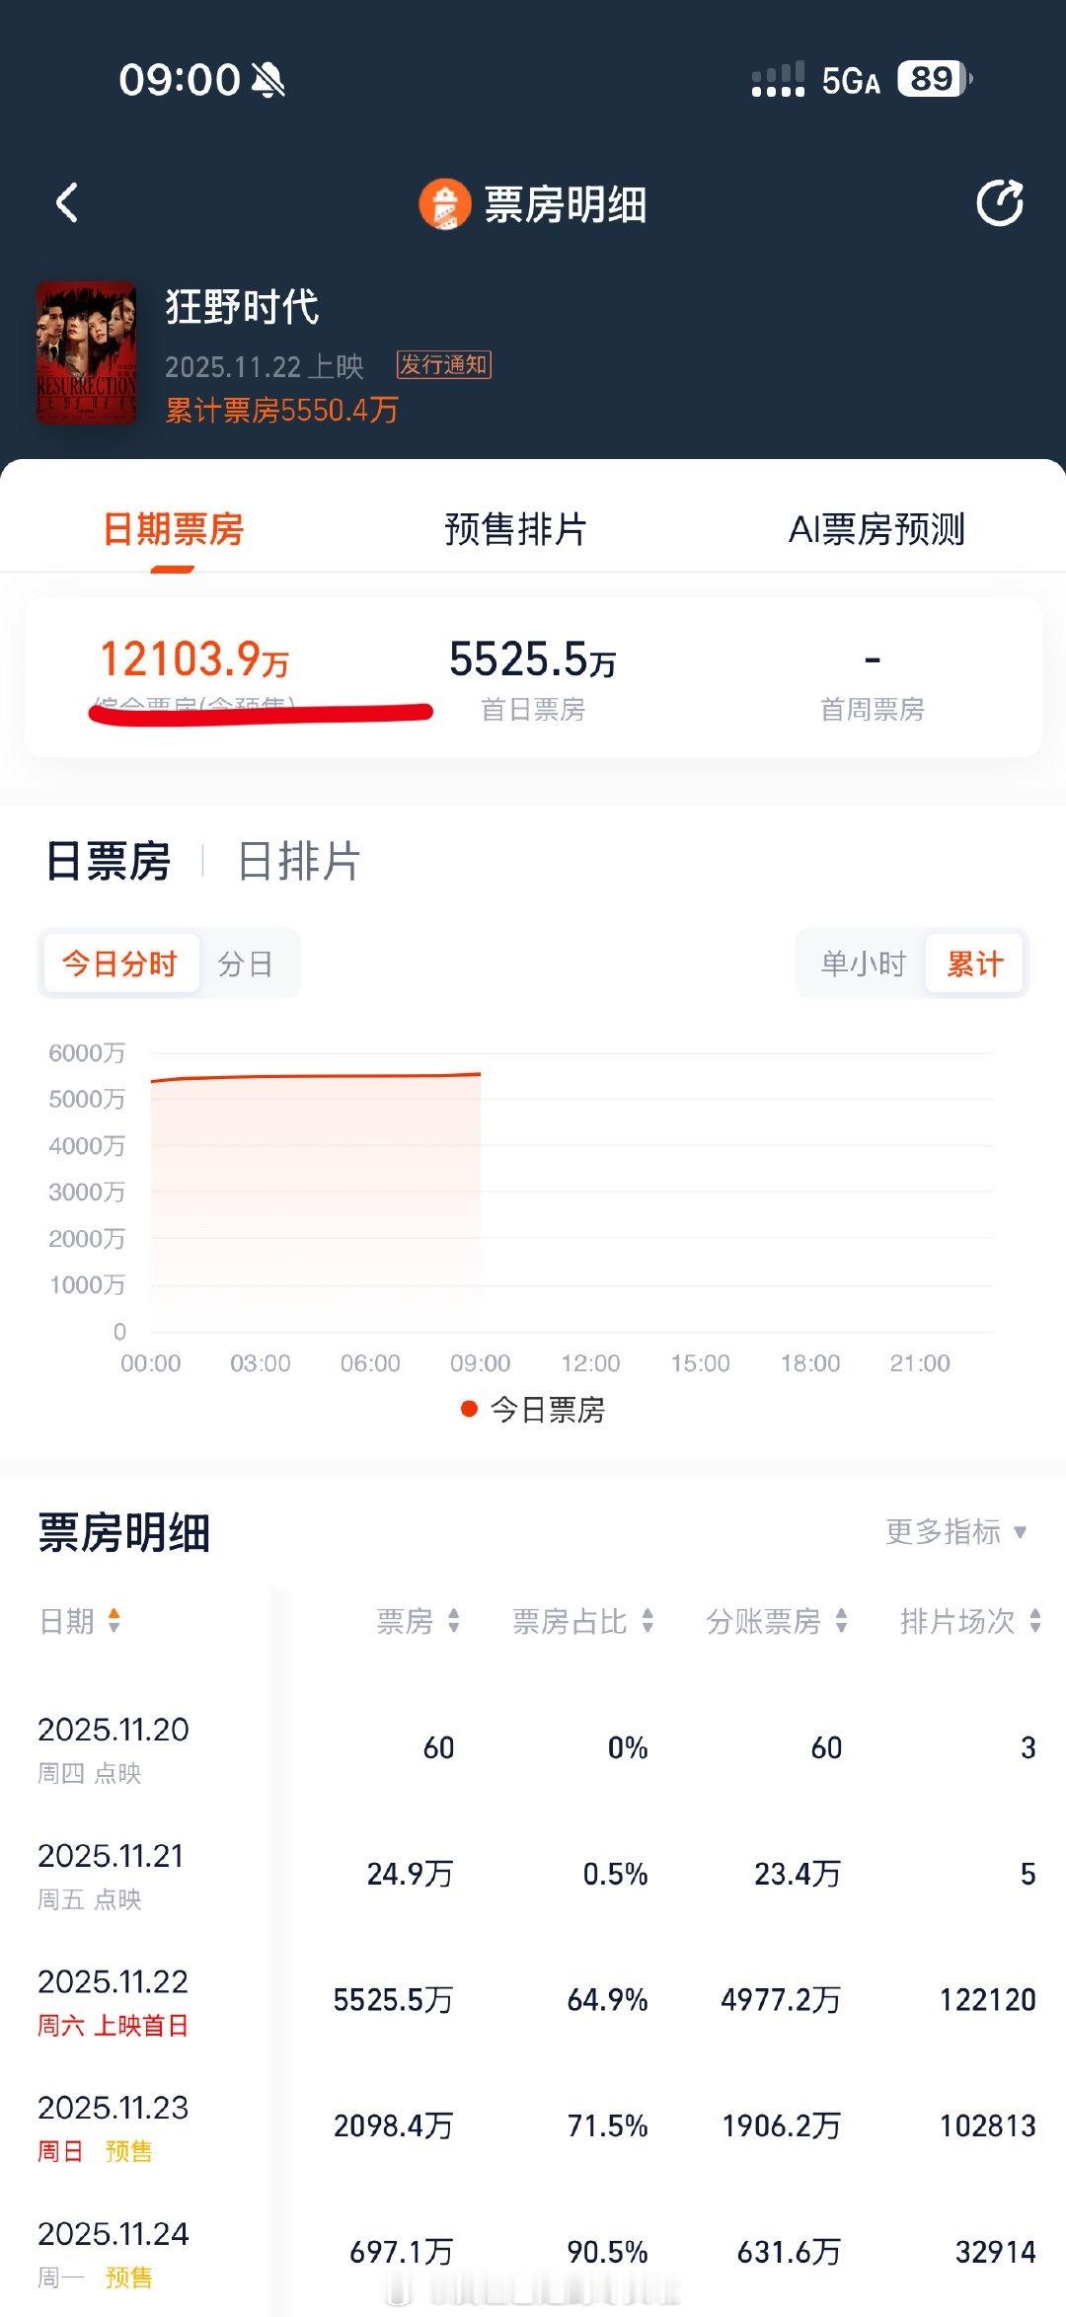Viewport: 1066px width, 2317px height.
Task: Sort by 票房占比 column arrows
Action: (x=647, y=1620)
